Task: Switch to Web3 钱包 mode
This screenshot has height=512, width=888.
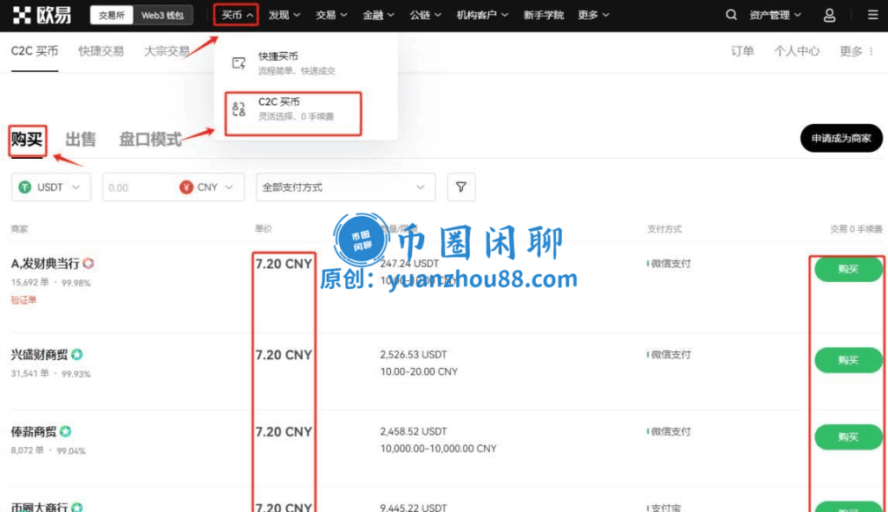Action: 162,16
